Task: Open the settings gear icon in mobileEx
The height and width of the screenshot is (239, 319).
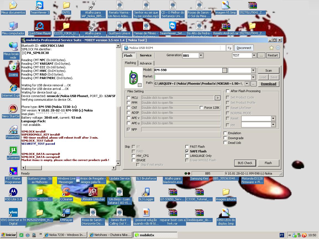Action: click(278, 48)
